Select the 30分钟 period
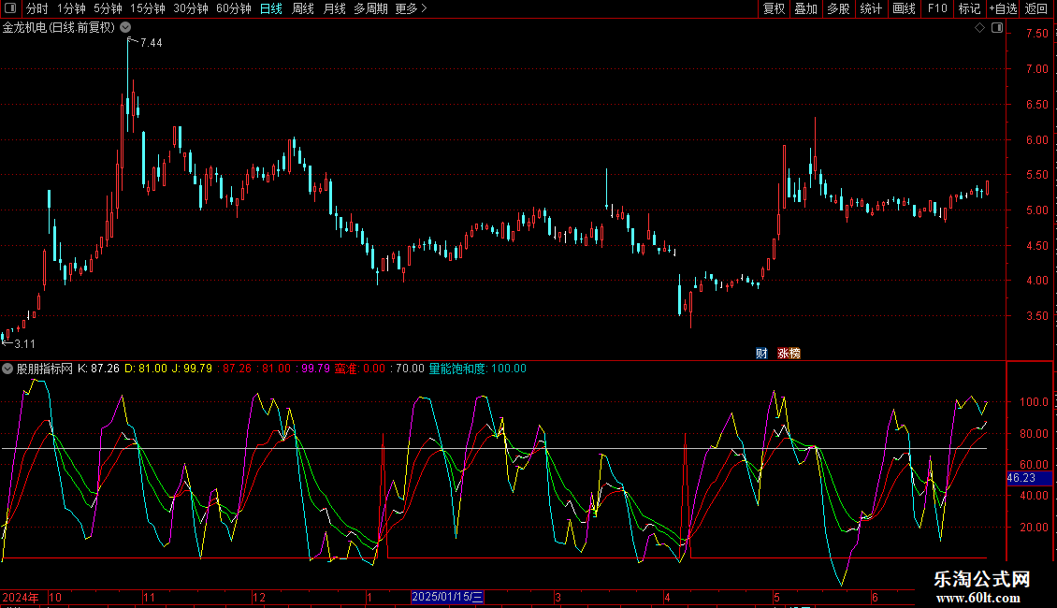 [191, 8]
